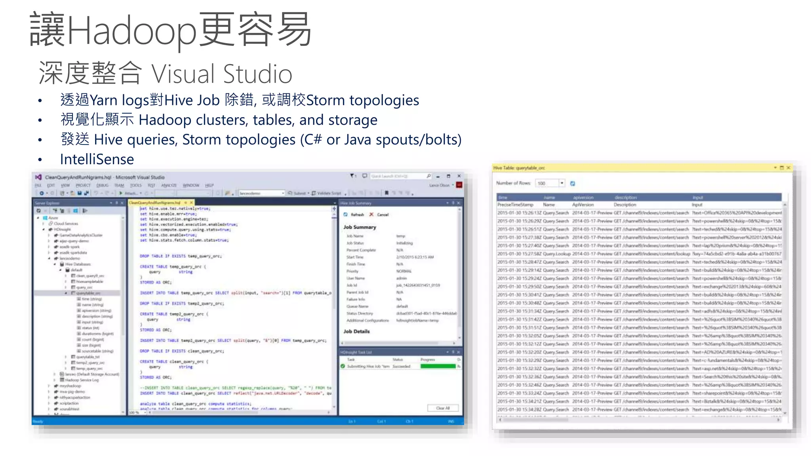Click the green job progress bar

coord(438,367)
